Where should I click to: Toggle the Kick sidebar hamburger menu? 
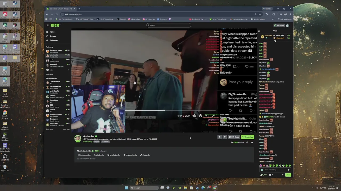[47, 25]
